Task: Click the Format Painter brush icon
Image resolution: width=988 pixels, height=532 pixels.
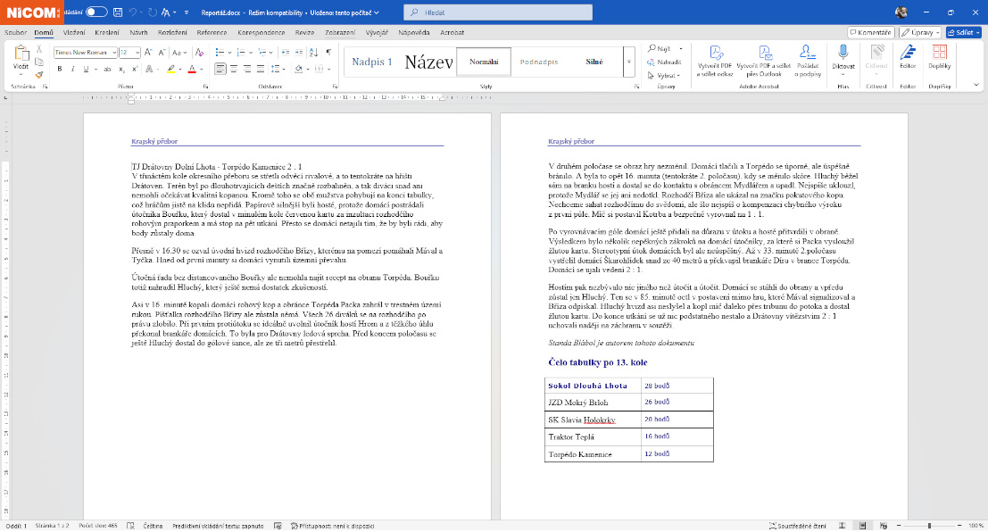Action: (39, 75)
